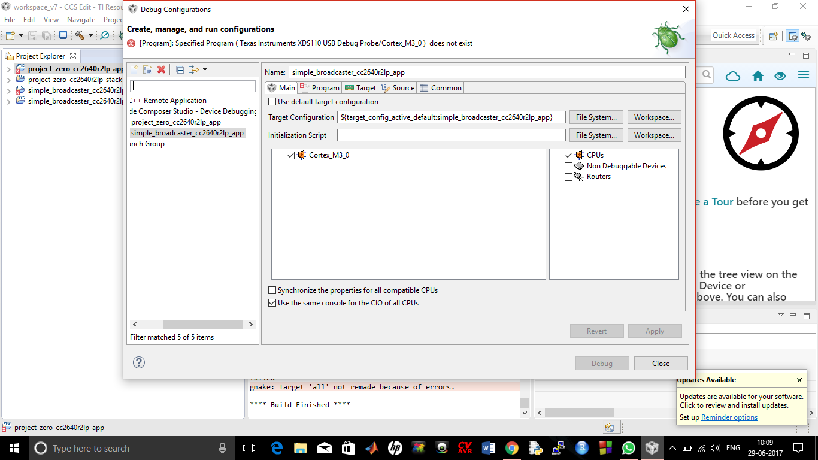Open the Build hammer dropdown arrow
Screen dimensions: 818x460
pos(90,35)
